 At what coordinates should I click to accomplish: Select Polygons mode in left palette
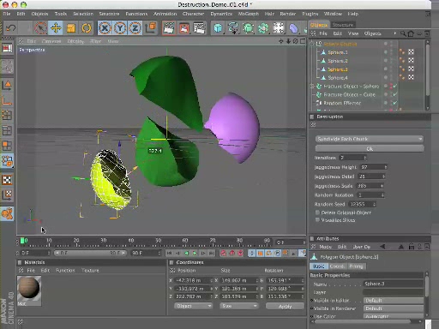pos(7,146)
